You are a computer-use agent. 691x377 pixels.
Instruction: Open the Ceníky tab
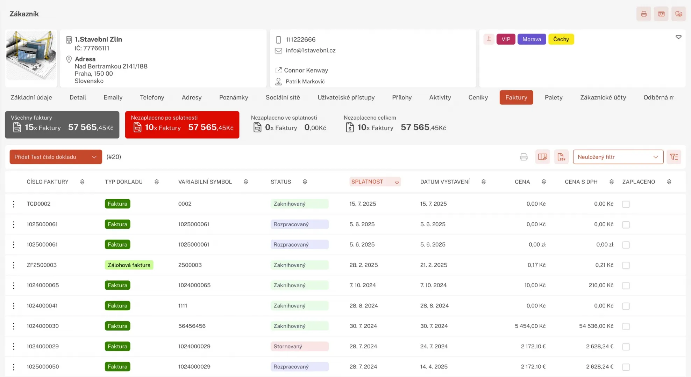[478, 97]
